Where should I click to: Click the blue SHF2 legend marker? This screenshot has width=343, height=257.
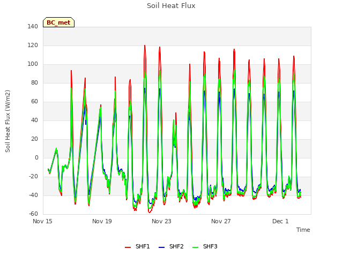pos(161,247)
